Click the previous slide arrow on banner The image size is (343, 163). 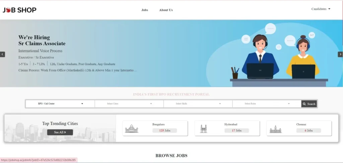pos(3,54)
